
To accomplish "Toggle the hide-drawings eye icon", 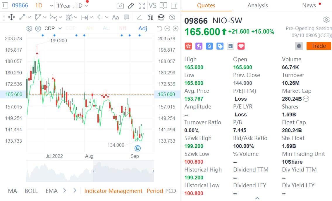I will (172, 17).
